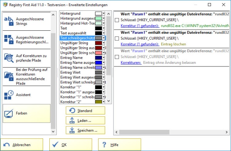Open Text schreibgeschützt color dropdown arrow
Viewport: 231px width, 151px height.
[104, 38]
